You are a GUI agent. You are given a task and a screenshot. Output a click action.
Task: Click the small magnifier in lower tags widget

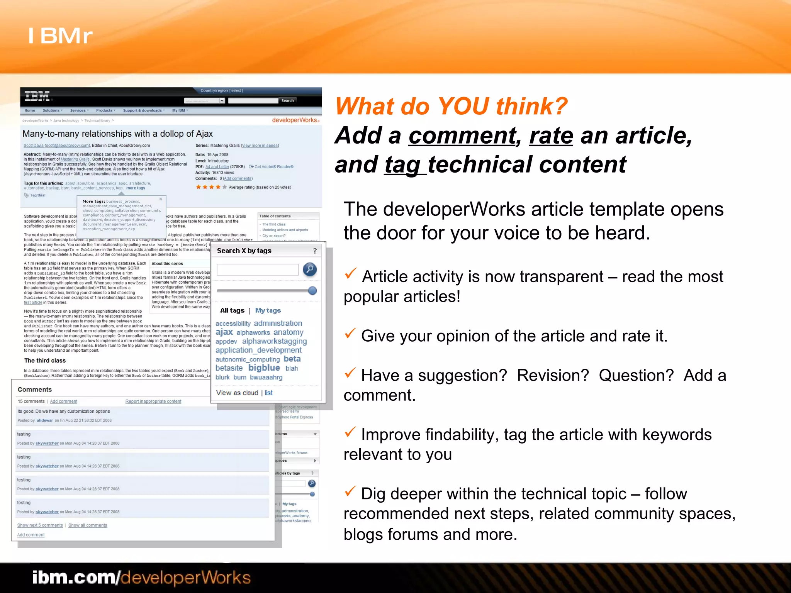pyautogui.click(x=312, y=483)
